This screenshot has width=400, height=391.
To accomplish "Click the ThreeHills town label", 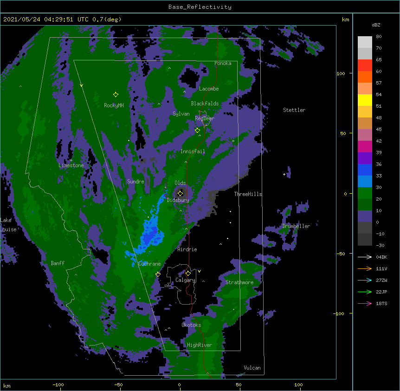I will 248,194.
